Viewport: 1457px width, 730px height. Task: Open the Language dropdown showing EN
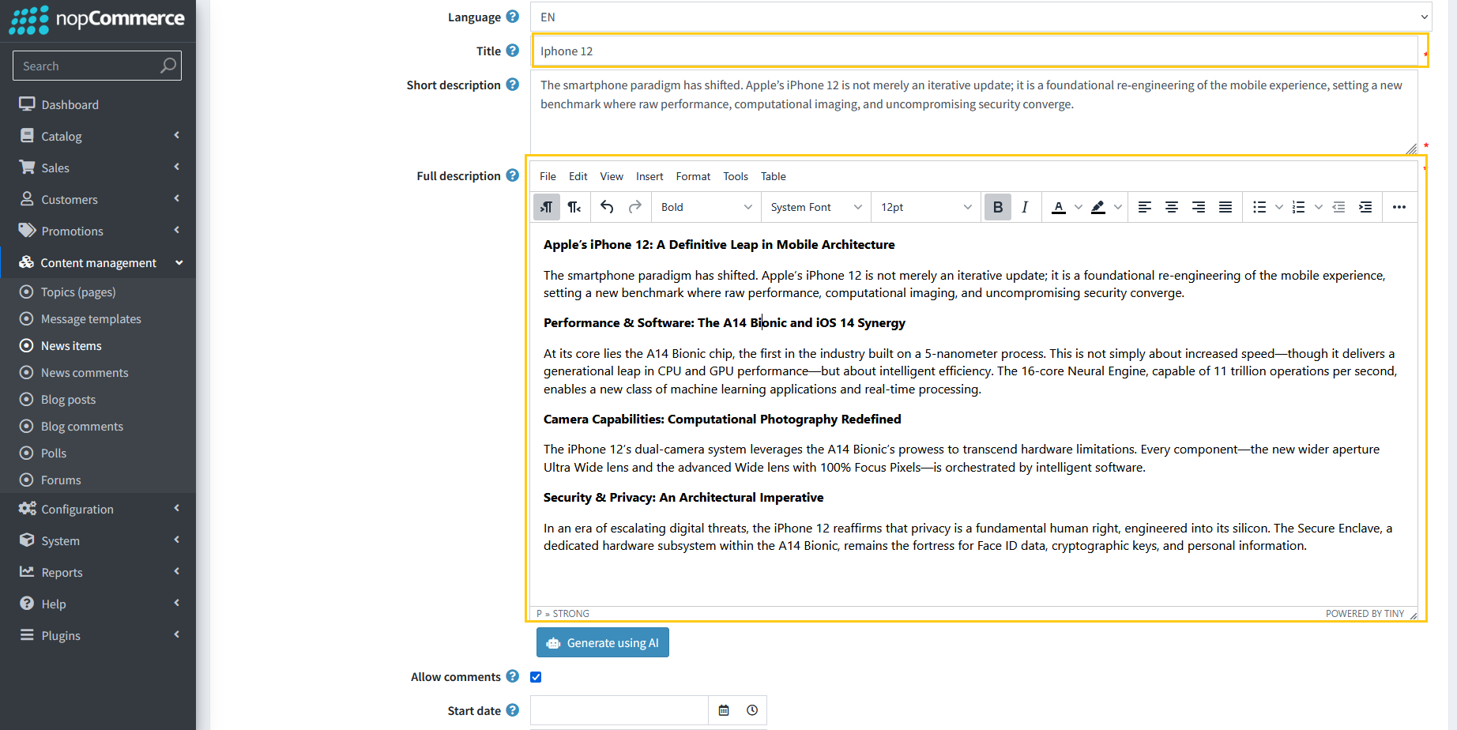coord(980,17)
